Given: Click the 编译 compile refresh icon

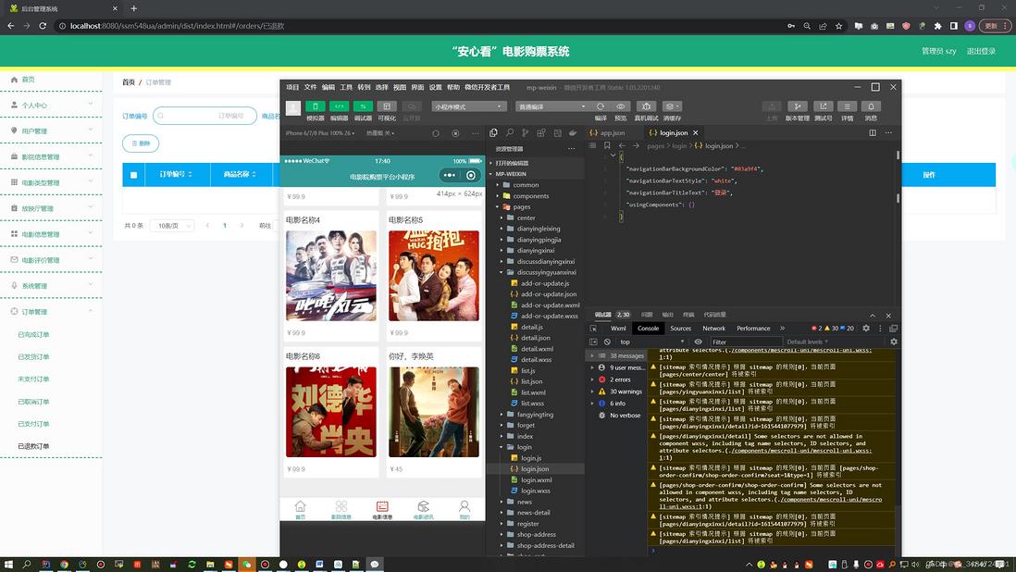Looking at the screenshot, I should pos(601,106).
